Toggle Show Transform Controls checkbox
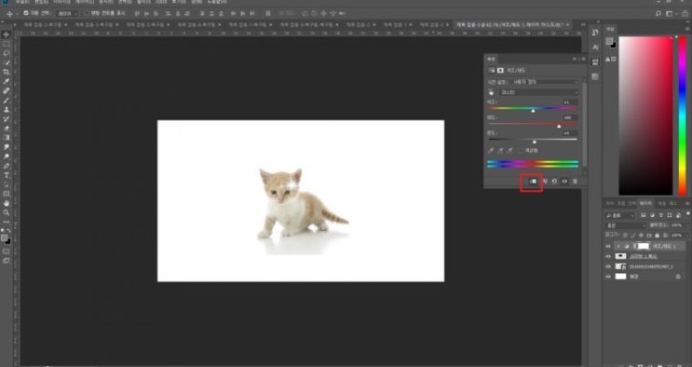692x367 pixels. pos(87,13)
